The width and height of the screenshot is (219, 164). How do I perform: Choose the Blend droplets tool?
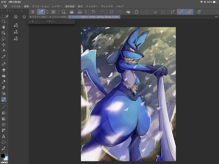pyautogui.click(x=4, y=113)
